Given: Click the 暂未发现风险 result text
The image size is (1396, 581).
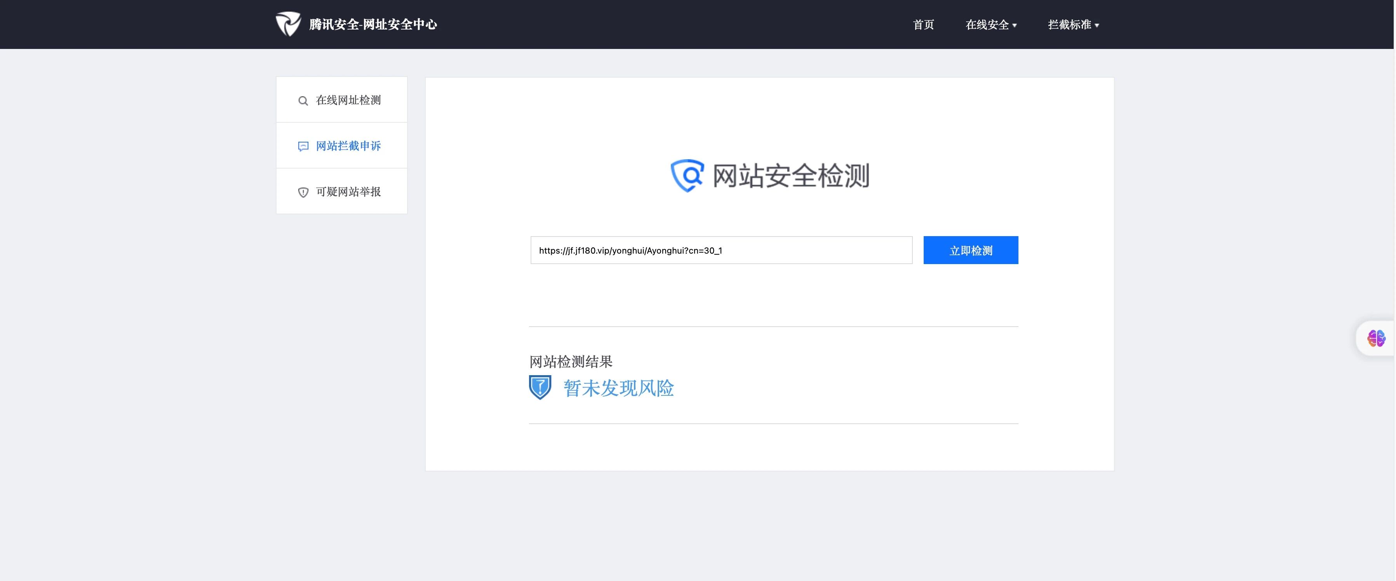Looking at the screenshot, I should pos(618,388).
